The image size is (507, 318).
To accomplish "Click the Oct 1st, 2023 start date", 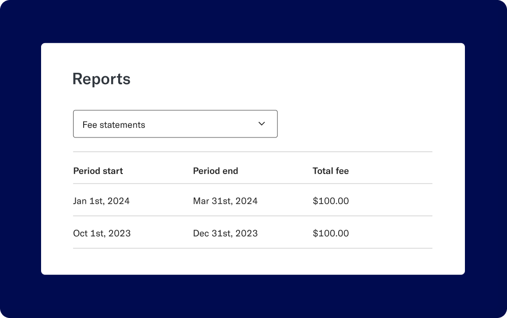I will 102,233.
